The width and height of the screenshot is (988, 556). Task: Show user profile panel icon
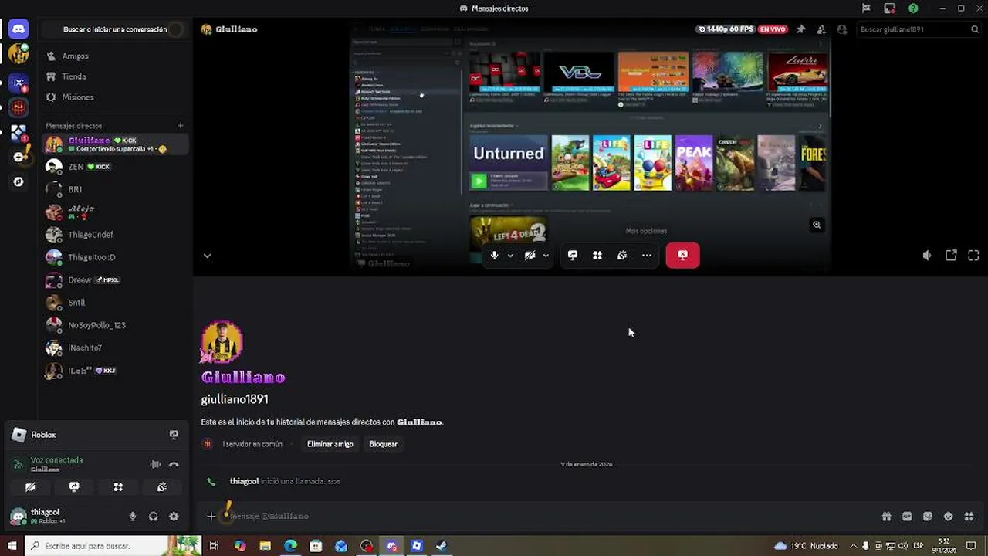(x=842, y=29)
